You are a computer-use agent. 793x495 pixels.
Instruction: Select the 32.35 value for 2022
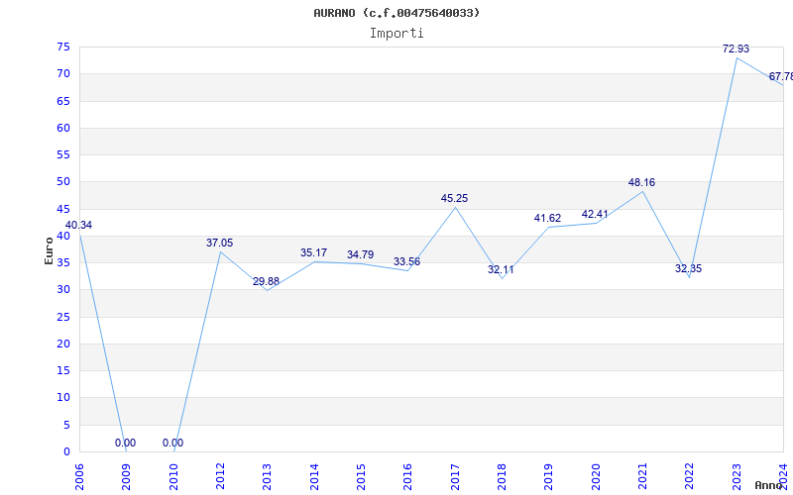point(688,268)
